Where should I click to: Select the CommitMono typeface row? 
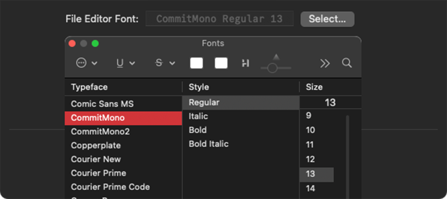pos(123,118)
